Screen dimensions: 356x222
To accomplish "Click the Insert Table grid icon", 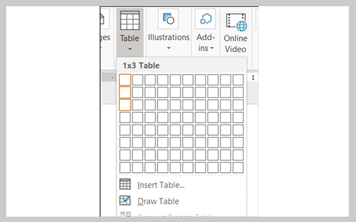I will point(125,184).
